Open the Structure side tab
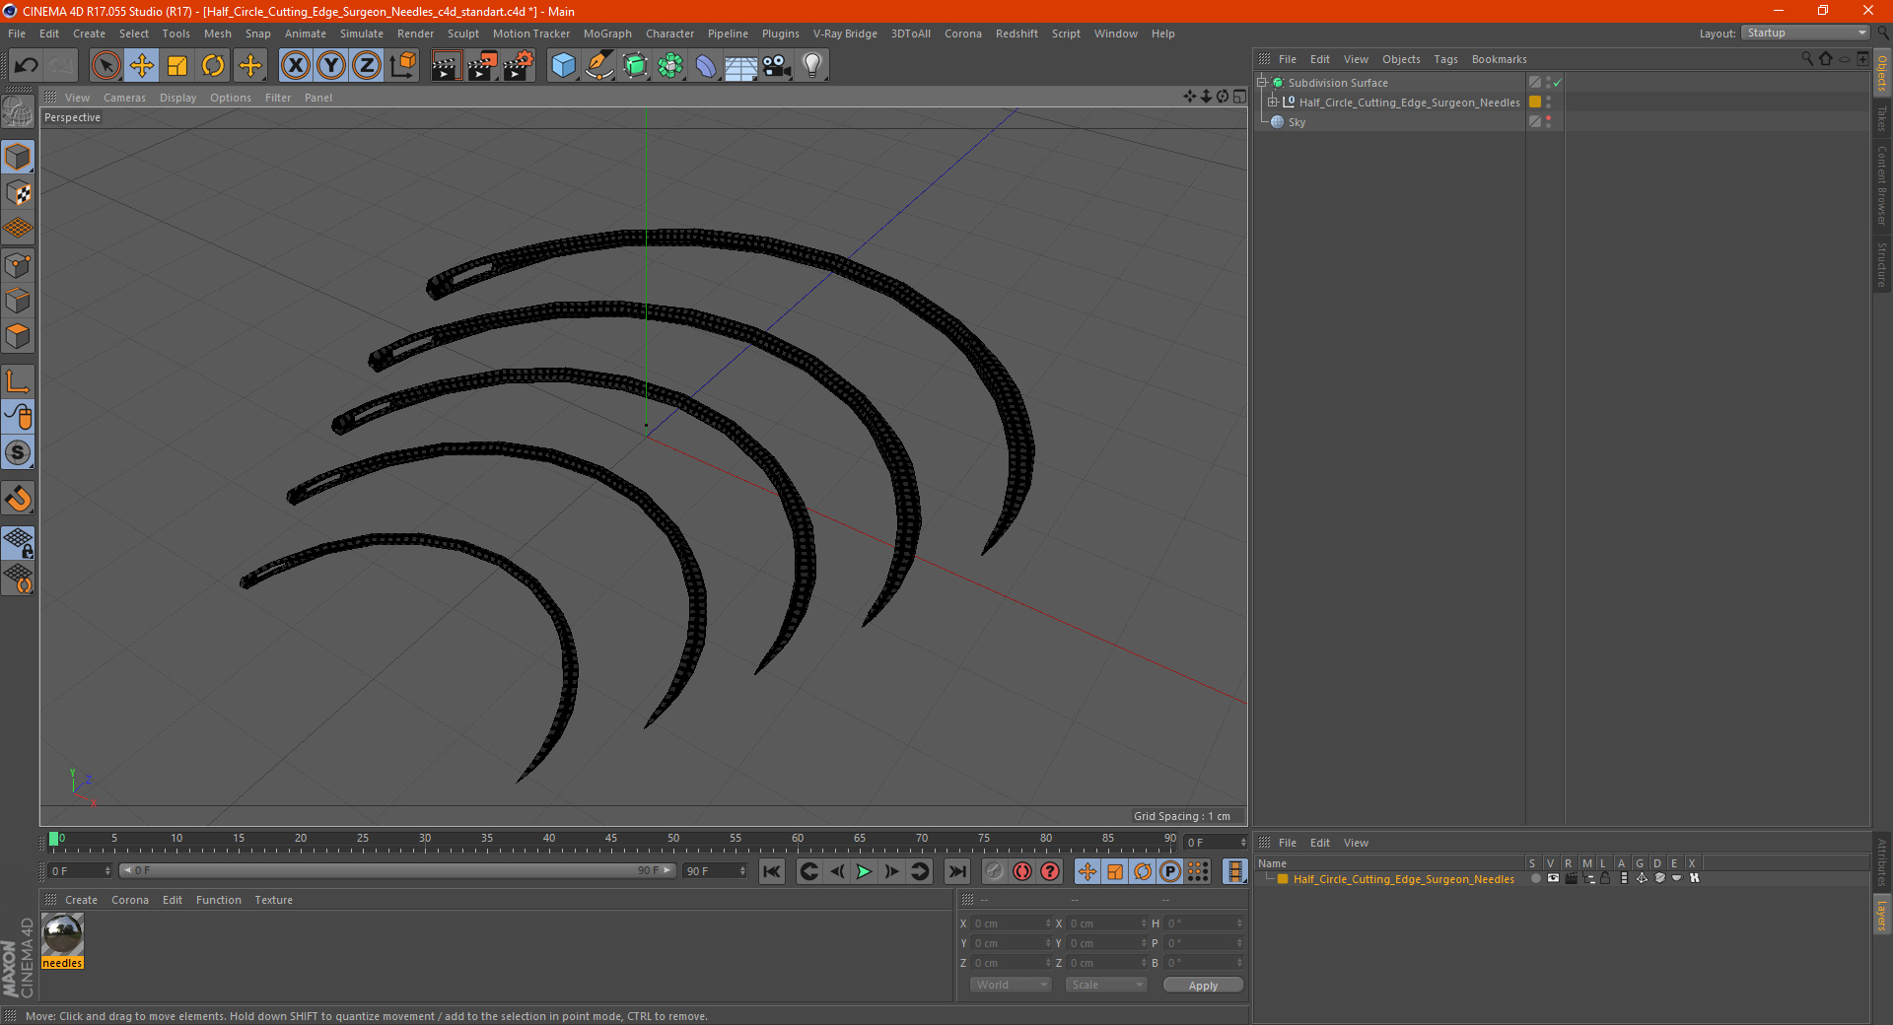The height and width of the screenshot is (1025, 1893). [1882, 264]
